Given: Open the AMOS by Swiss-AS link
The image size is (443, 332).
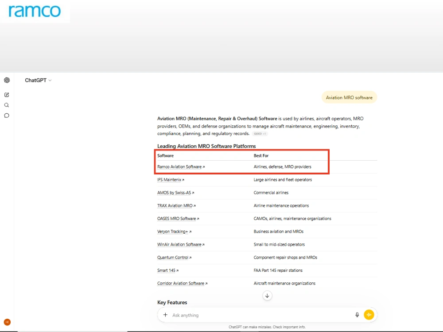Looking at the screenshot, I should [175, 193].
